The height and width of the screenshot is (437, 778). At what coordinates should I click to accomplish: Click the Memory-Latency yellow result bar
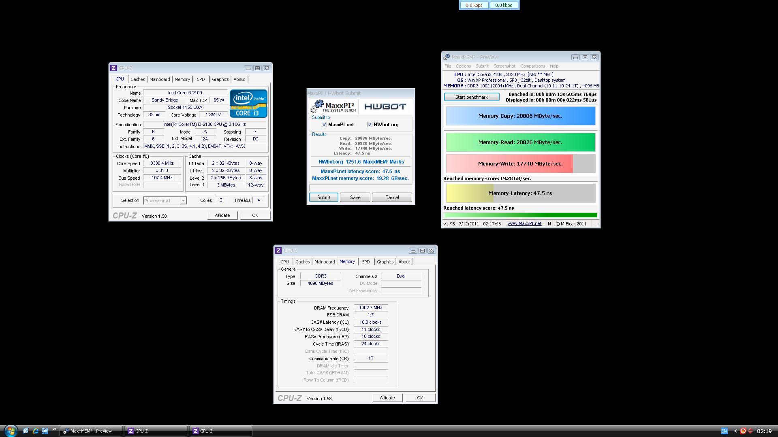point(521,193)
